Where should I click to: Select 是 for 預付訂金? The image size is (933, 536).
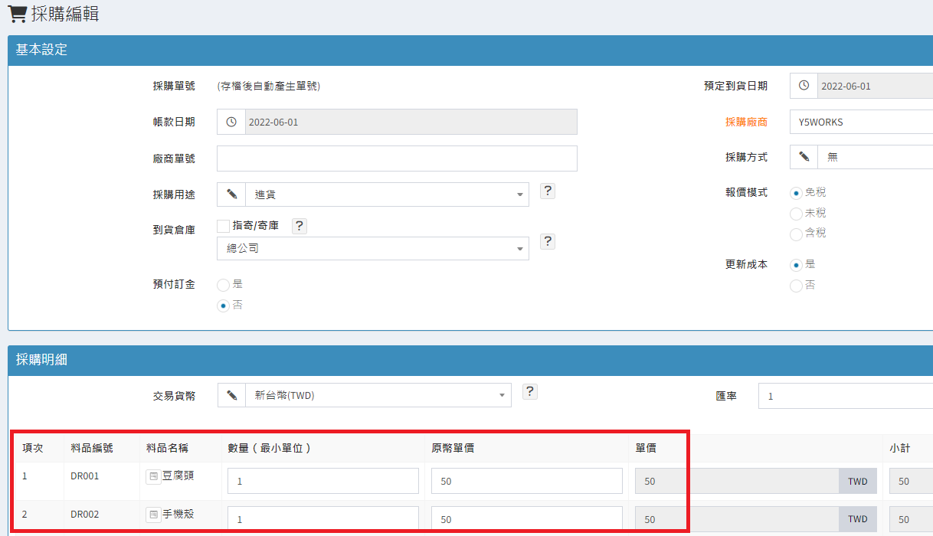point(224,285)
